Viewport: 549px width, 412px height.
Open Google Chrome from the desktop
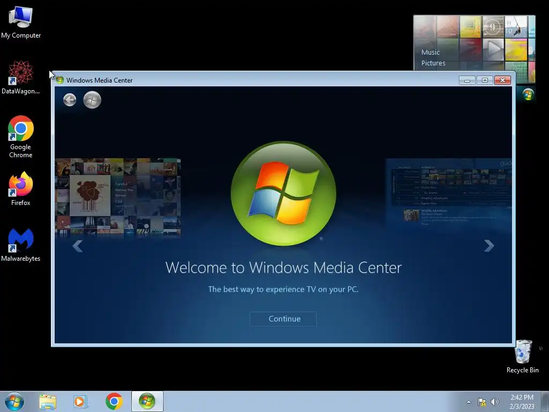[x=21, y=137]
